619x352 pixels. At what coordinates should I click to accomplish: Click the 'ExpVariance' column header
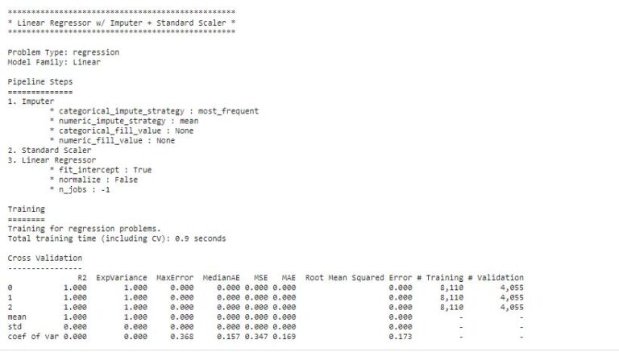[122, 278]
